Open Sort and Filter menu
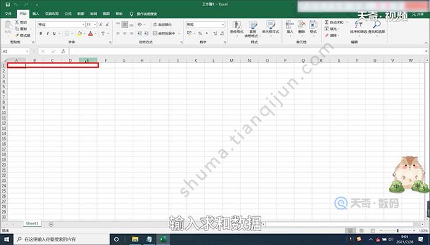Screen dimensions: 430x245 pyautogui.click(x=358, y=27)
